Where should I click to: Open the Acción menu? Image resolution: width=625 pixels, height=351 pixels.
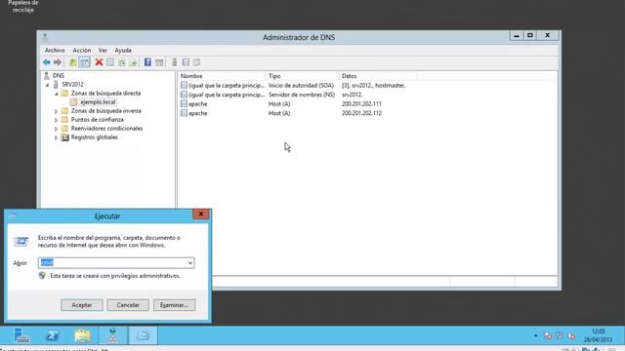(x=82, y=50)
